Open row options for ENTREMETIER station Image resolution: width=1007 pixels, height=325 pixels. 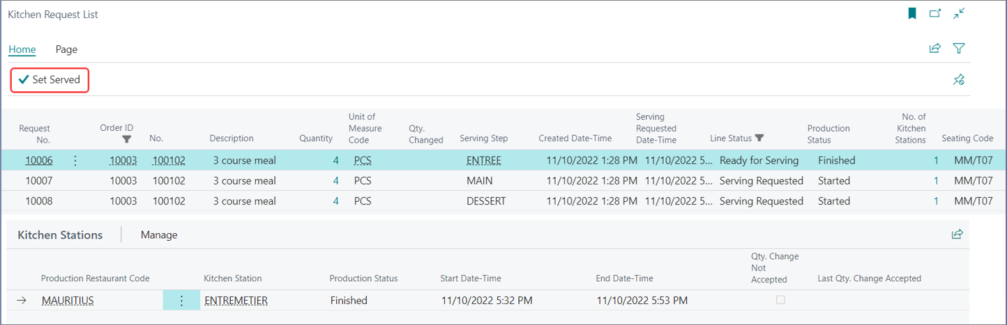[x=181, y=301]
